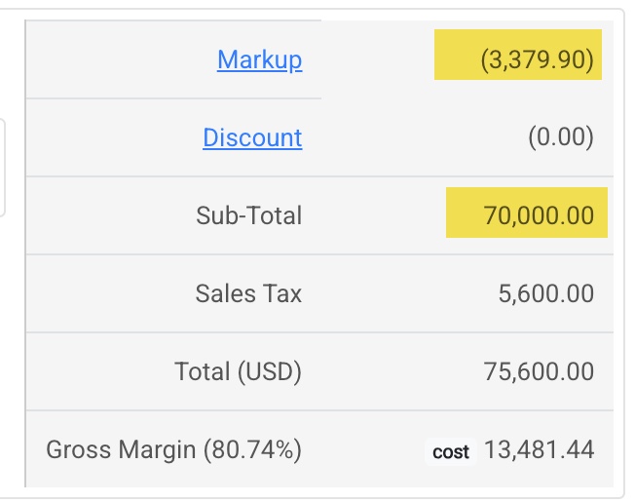This screenshot has width=635, height=503.
Task: Click the Discount link
Action: coord(252,137)
